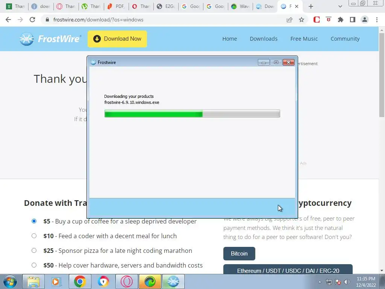Switch to the first Thank tab
Image resolution: width=385 pixels, height=289 pixels.
[x=16, y=6]
